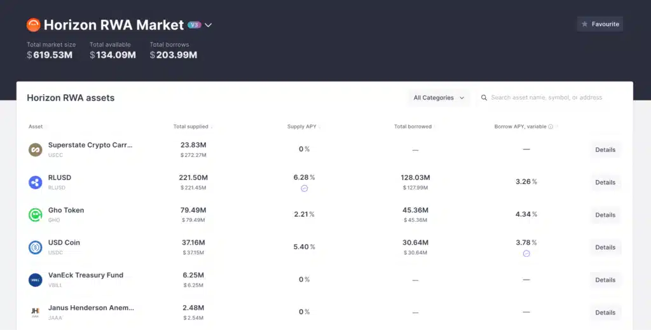Screen dimensions: 651x330
Task: Open Details for Gho Token
Action: 605,215
